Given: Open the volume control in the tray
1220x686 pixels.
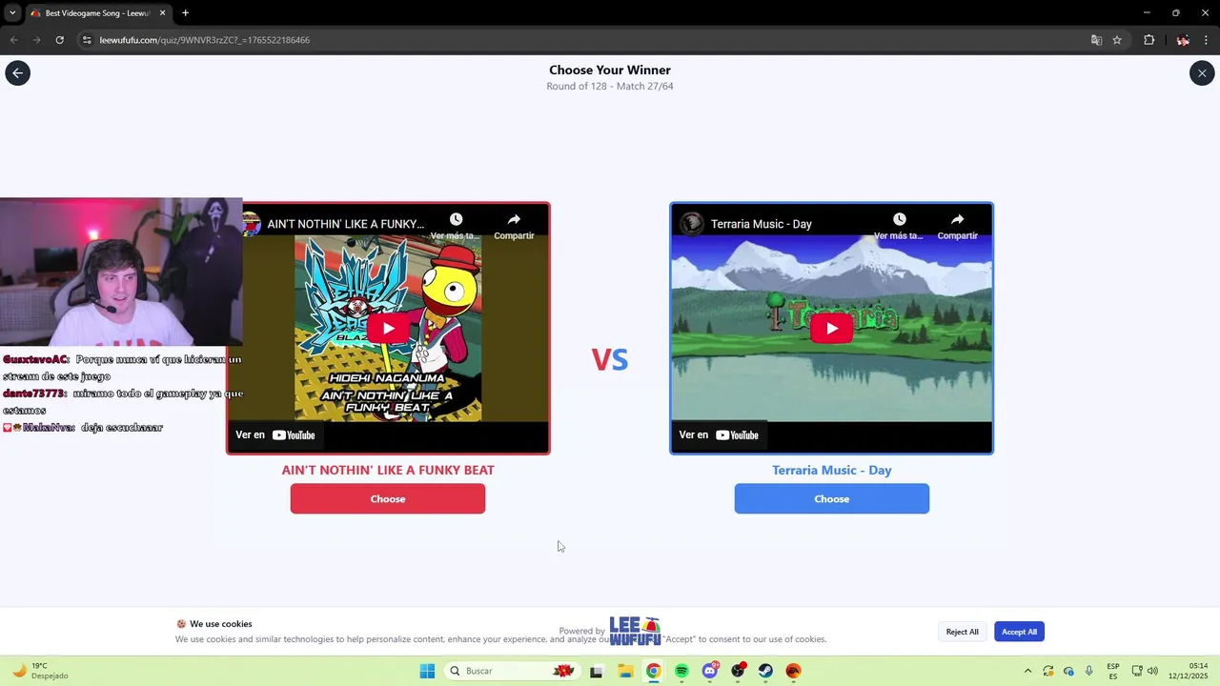Looking at the screenshot, I should coord(1152,671).
